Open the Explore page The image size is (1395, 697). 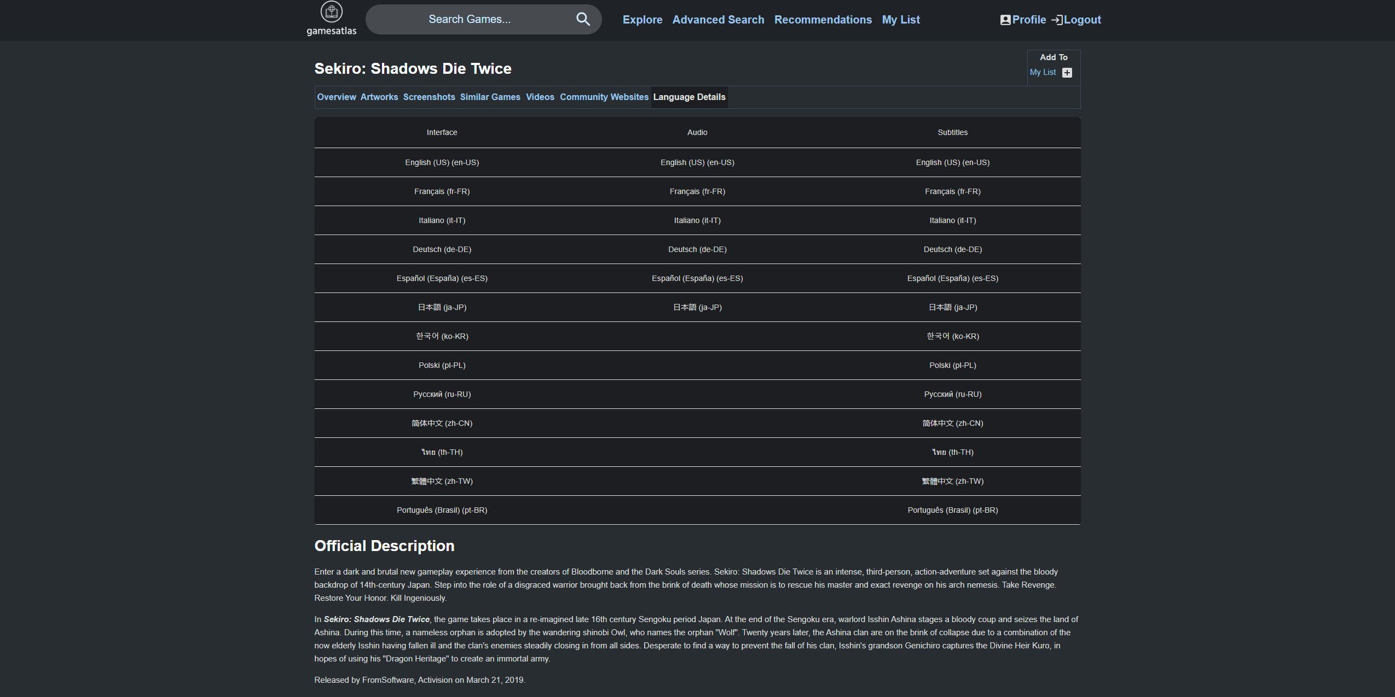[x=642, y=20]
